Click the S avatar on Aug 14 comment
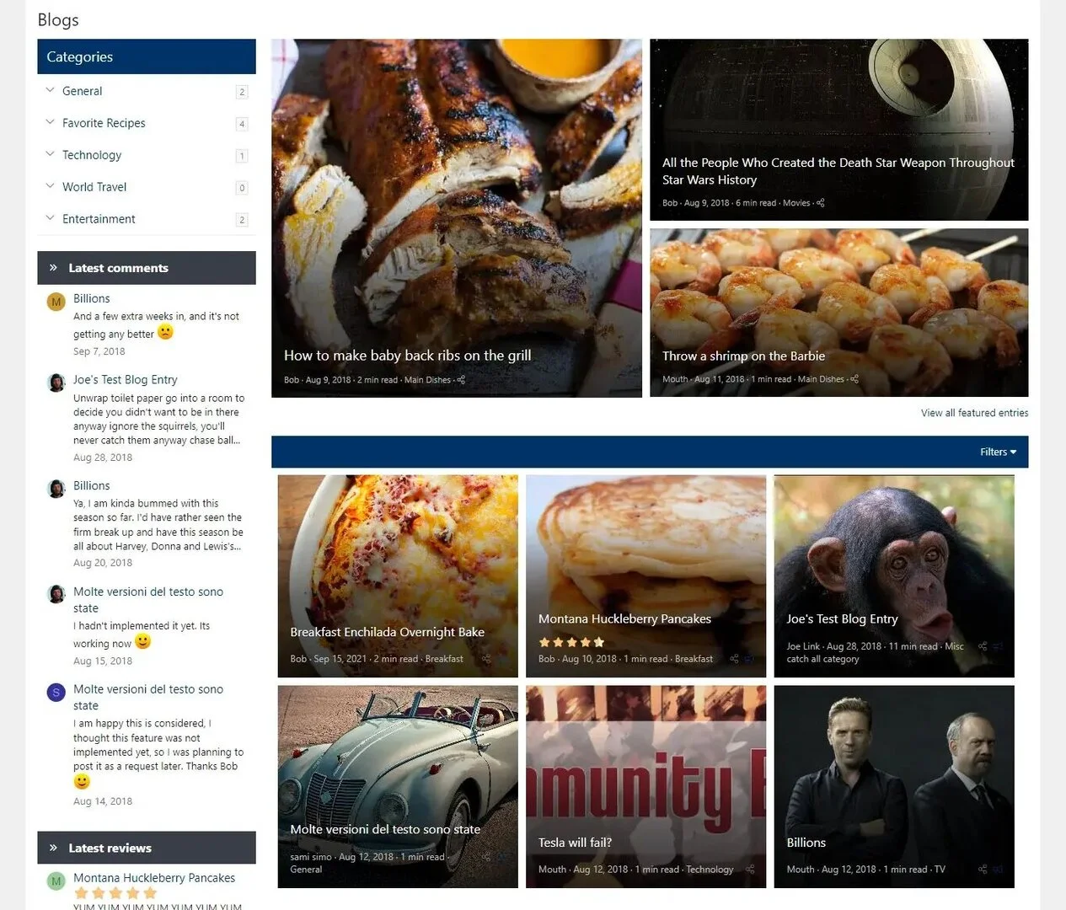The image size is (1066, 910). [56, 693]
